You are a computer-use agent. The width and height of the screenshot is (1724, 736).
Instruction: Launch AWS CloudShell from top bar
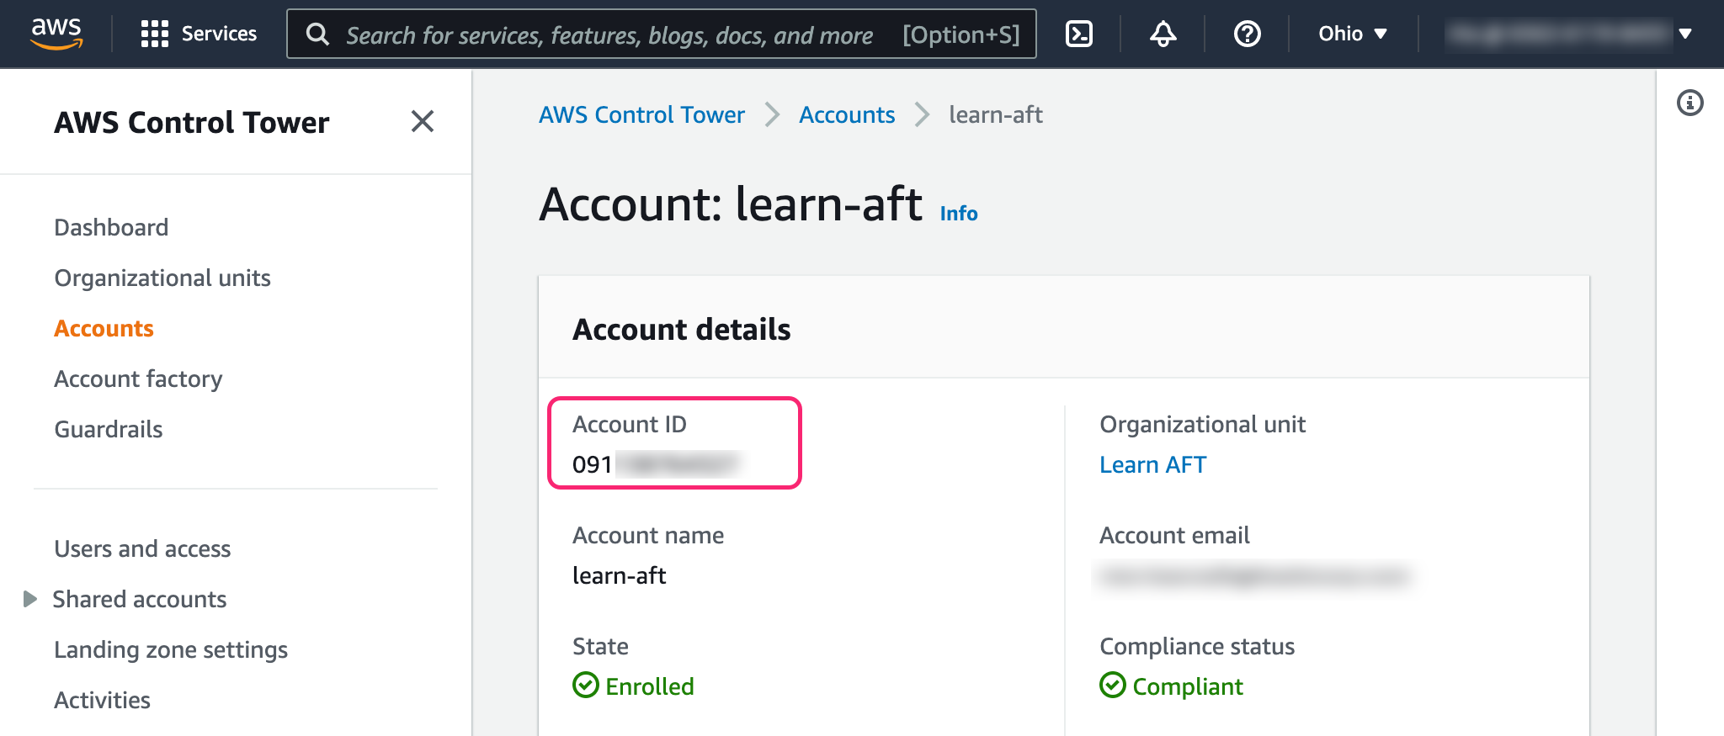tap(1078, 34)
